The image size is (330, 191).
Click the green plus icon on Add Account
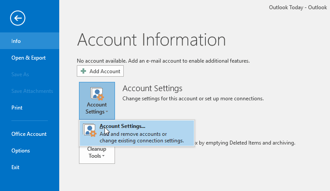[83, 71]
